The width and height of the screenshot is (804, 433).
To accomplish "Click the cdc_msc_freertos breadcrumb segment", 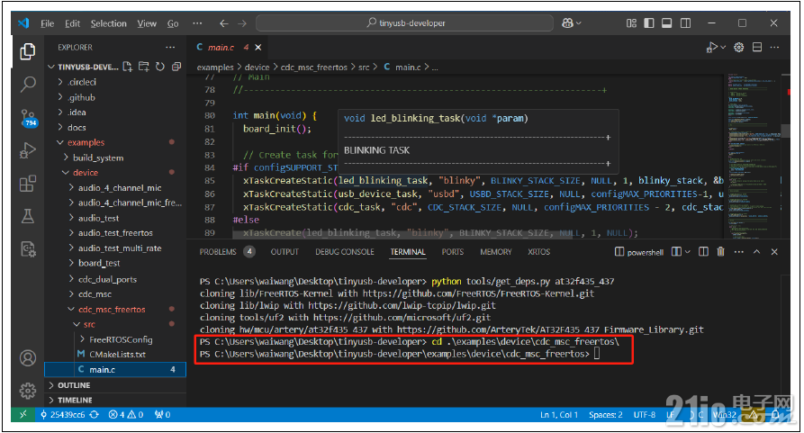I will point(314,68).
